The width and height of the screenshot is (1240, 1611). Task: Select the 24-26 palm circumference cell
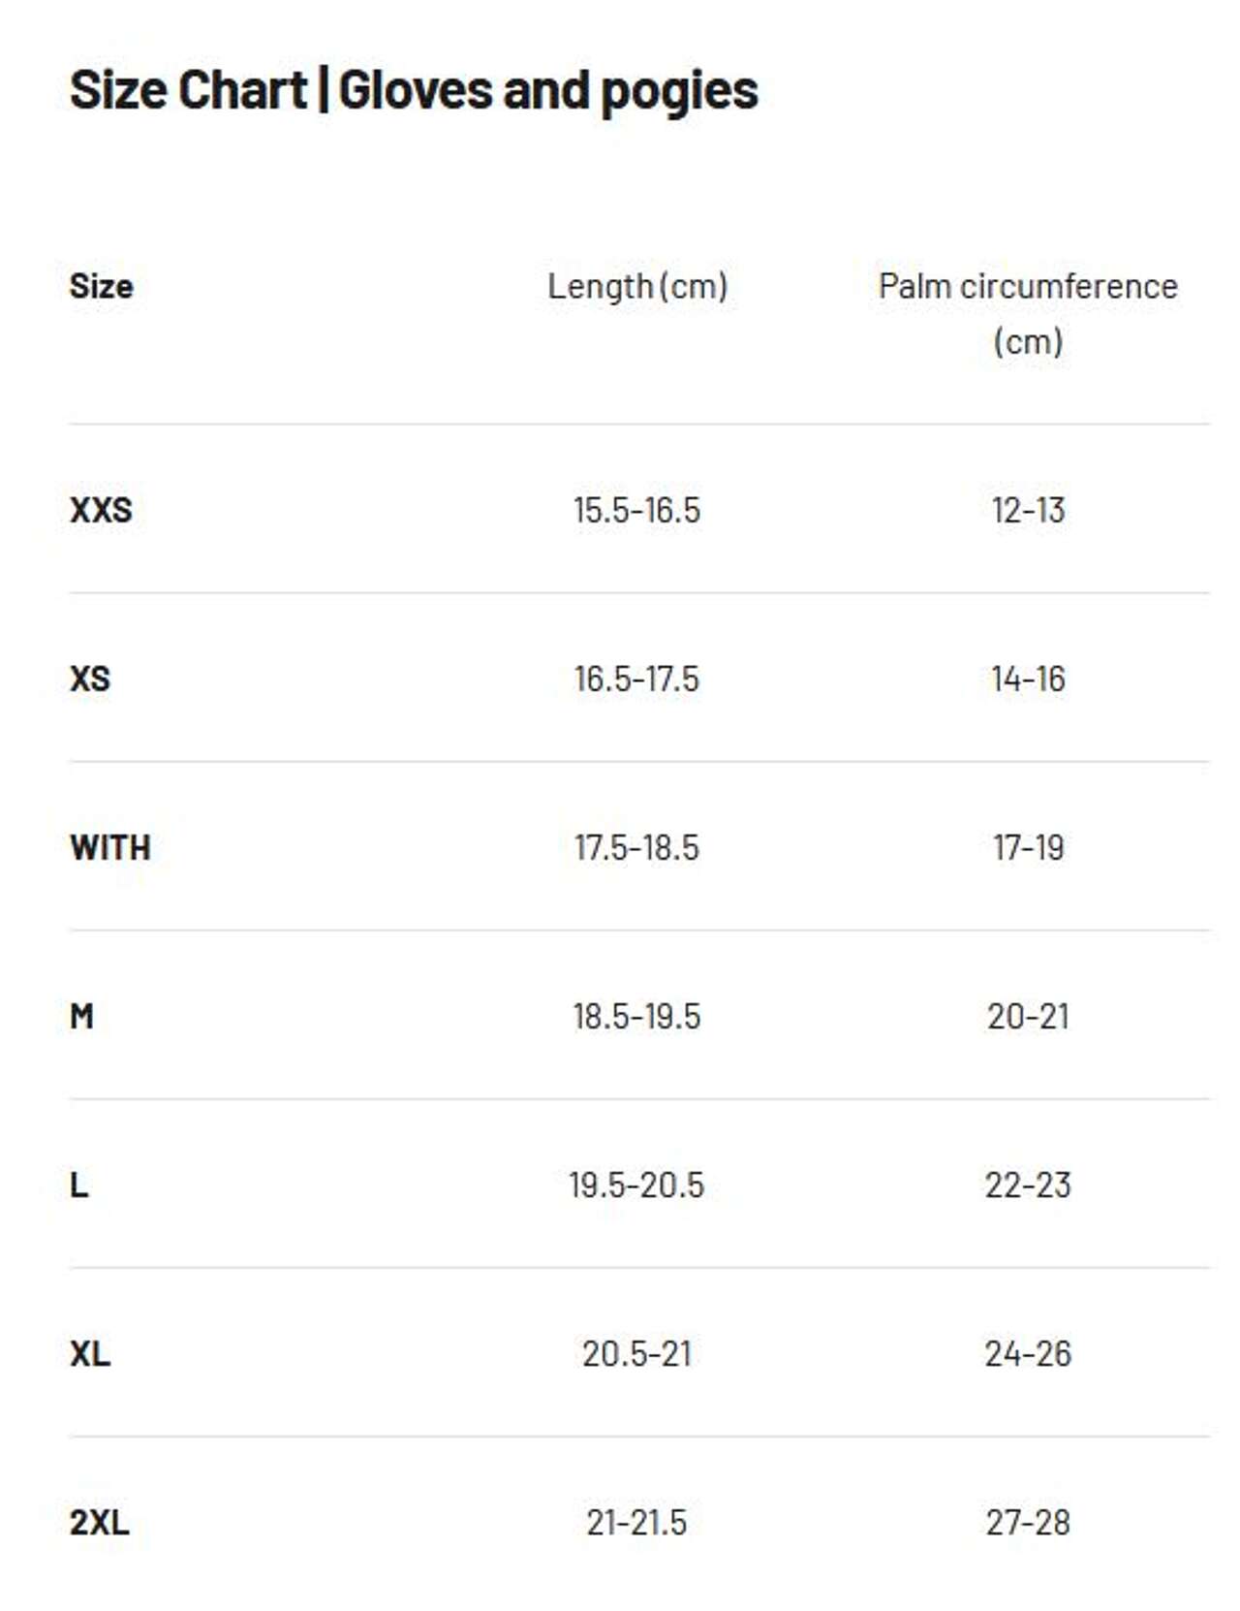[x=1028, y=1354]
